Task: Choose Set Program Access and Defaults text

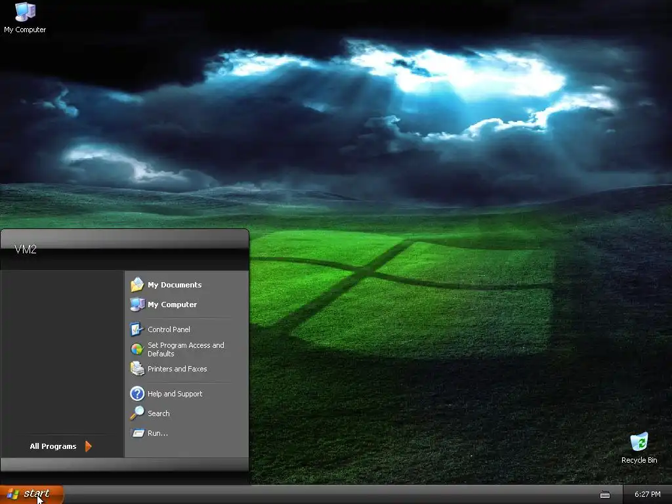Action: [x=186, y=349]
